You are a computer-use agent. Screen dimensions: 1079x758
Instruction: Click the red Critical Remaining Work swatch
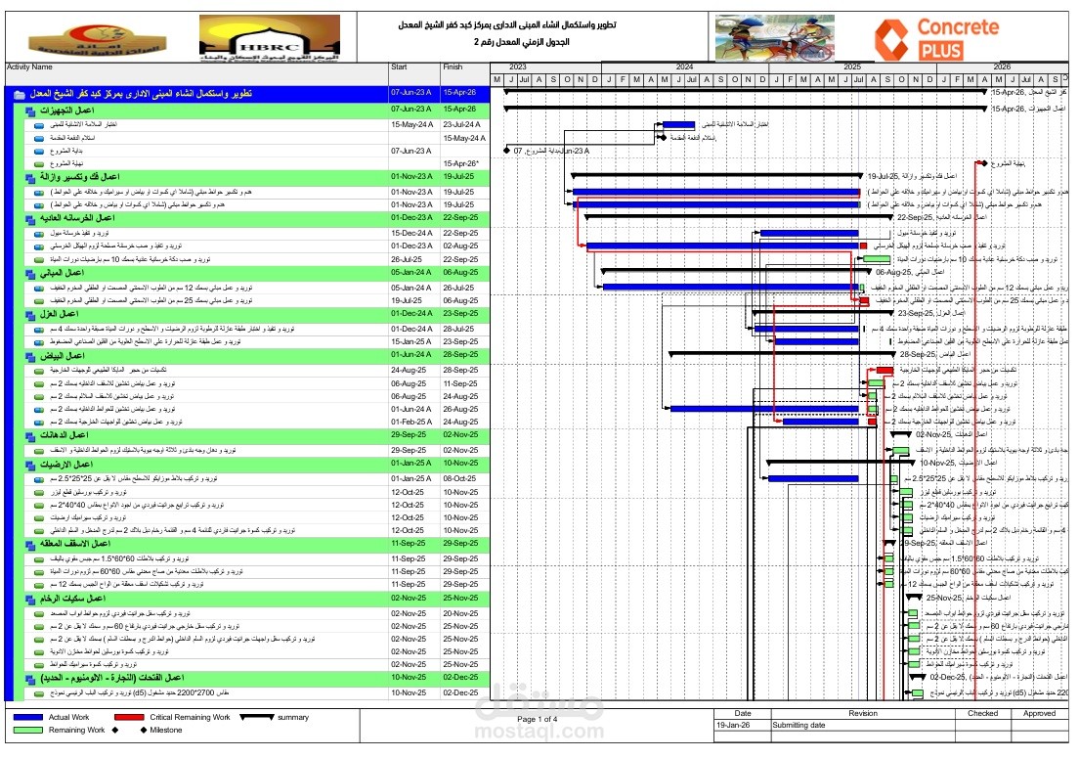coord(129,717)
